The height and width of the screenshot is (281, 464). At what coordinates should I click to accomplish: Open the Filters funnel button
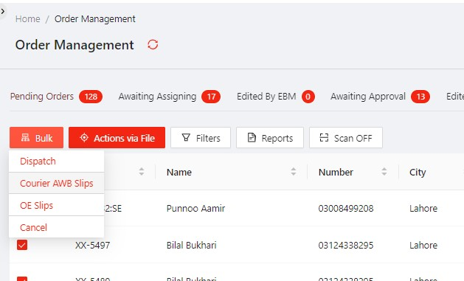click(201, 138)
